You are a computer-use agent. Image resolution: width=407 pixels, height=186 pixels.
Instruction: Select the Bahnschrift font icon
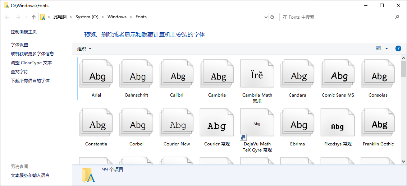coord(136,73)
